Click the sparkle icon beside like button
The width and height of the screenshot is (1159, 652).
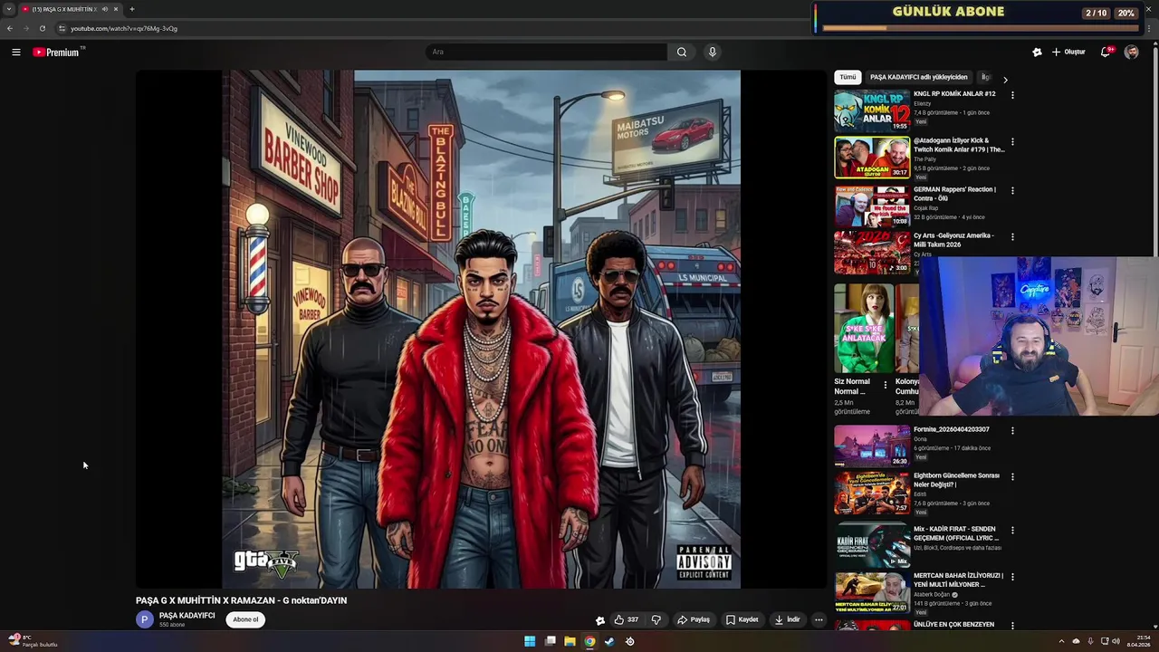(599, 620)
